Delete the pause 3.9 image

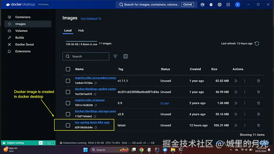259,103
